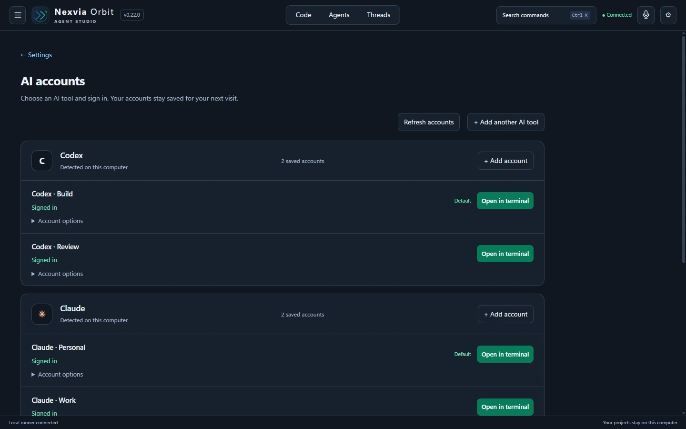
Task: Click the Claude asterisk tool icon
Action: coord(42,314)
